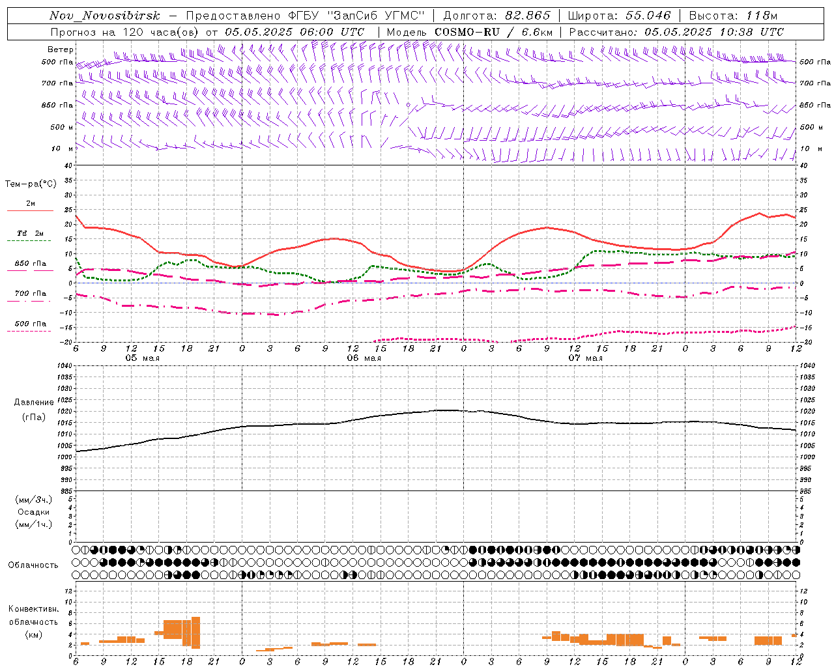834x667 pixels.
Task: Click the 'Рассчитано: 05.05.2025 10:38 UTC' timestamp
Action: coord(676,32)
